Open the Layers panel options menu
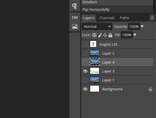Screen dimensions: 156x118 pyautogui.click(x=152, y=18)
